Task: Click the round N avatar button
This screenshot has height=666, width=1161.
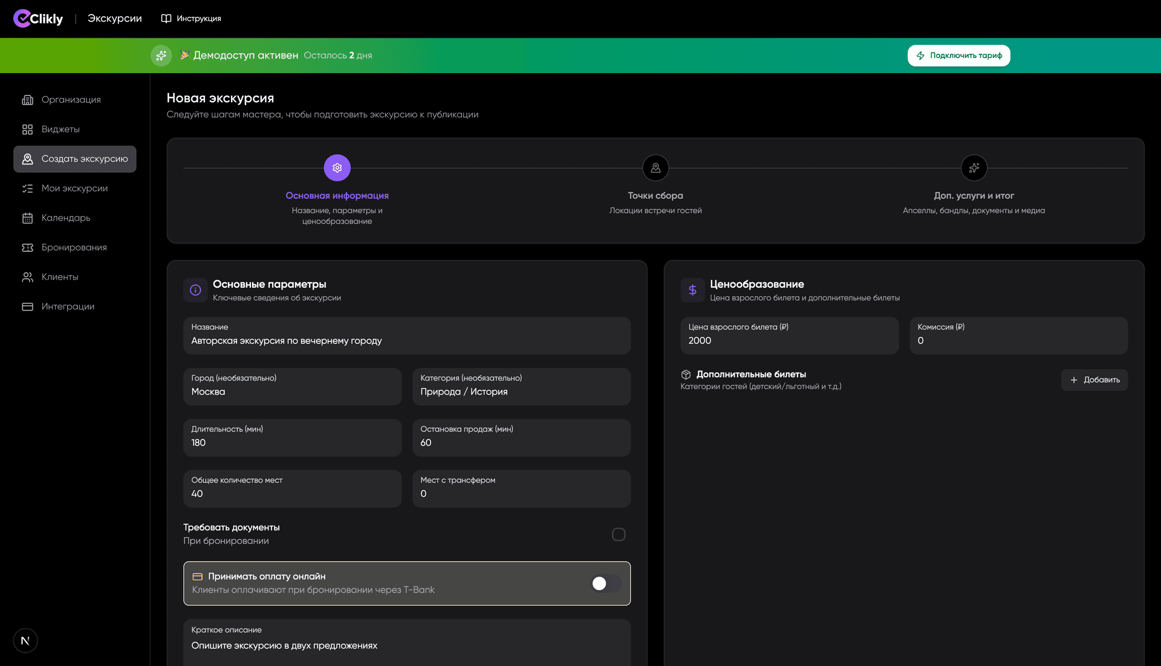Action: [25, 641]
